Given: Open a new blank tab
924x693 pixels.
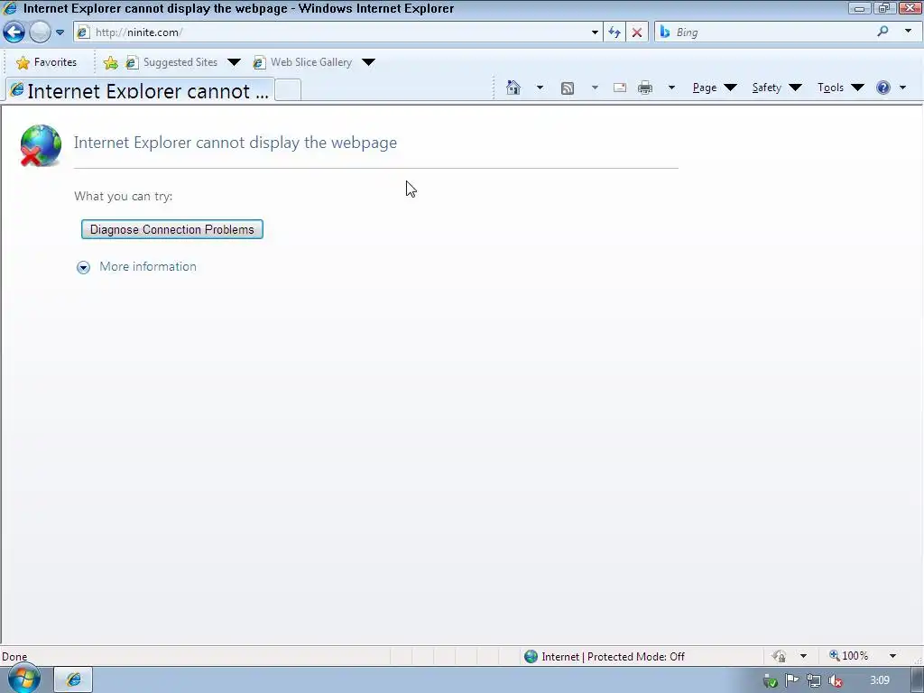Looking at the screenshot, I should coord(288,90).
